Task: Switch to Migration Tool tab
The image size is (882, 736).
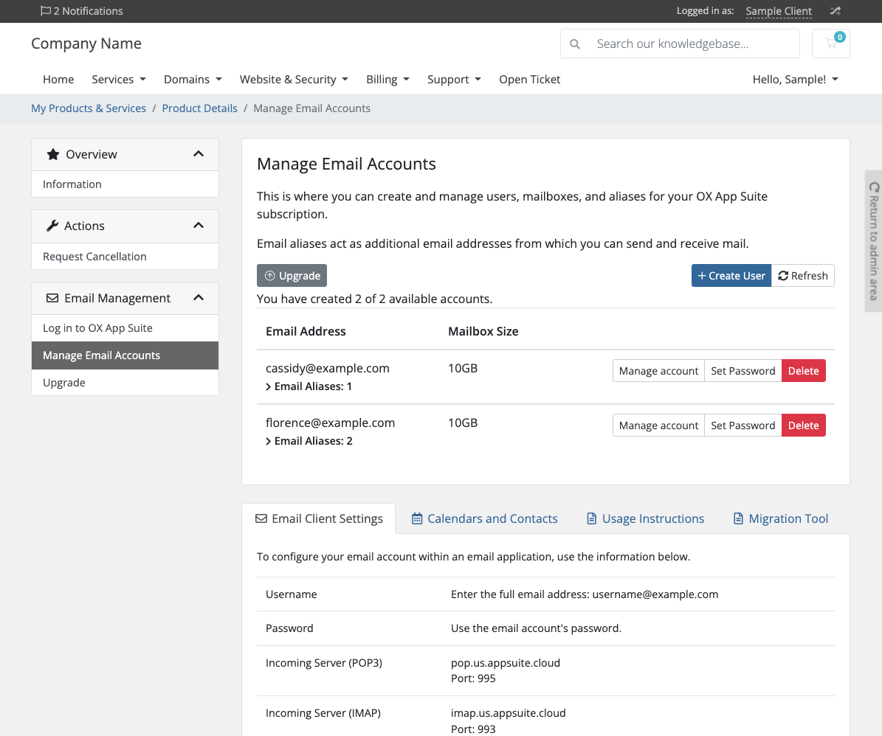Action: click(x=781, y=518)
